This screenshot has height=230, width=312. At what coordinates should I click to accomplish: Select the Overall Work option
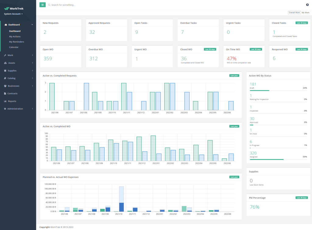pyautogui.click(x=294, y=12)
